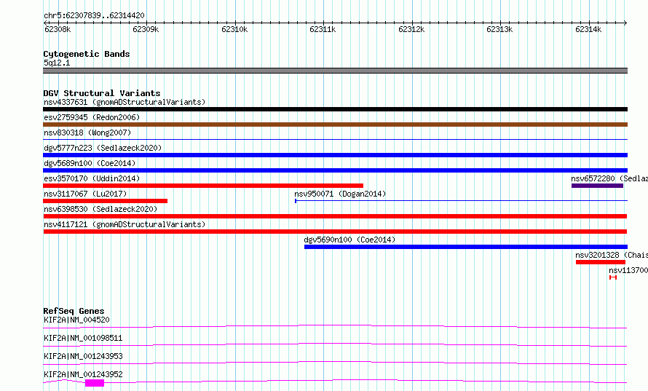Click the 62311k ruler tick label

[x=323, y=29]
